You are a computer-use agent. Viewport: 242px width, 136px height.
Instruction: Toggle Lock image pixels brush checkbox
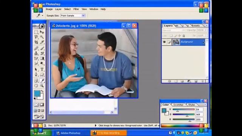click(x=175, y=36)
